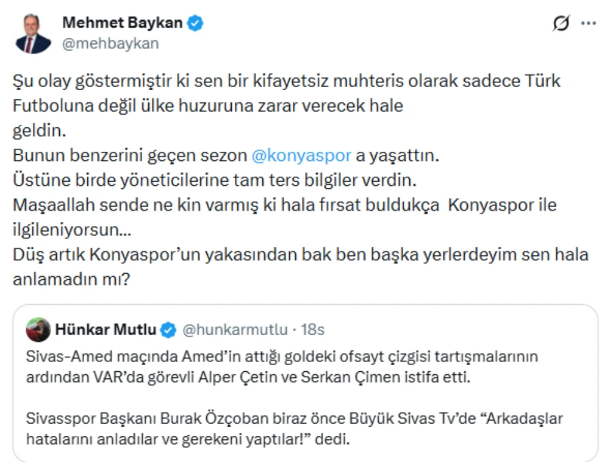The width and height of the screenshot is (610, 462).
Task: Click the sentence starting "Maşaallah sende"
Action: (x=285, y=205)
